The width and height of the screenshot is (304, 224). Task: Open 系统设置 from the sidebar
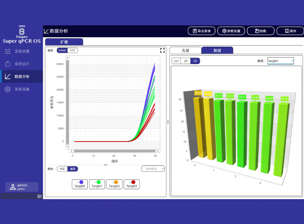click(21, 89)
